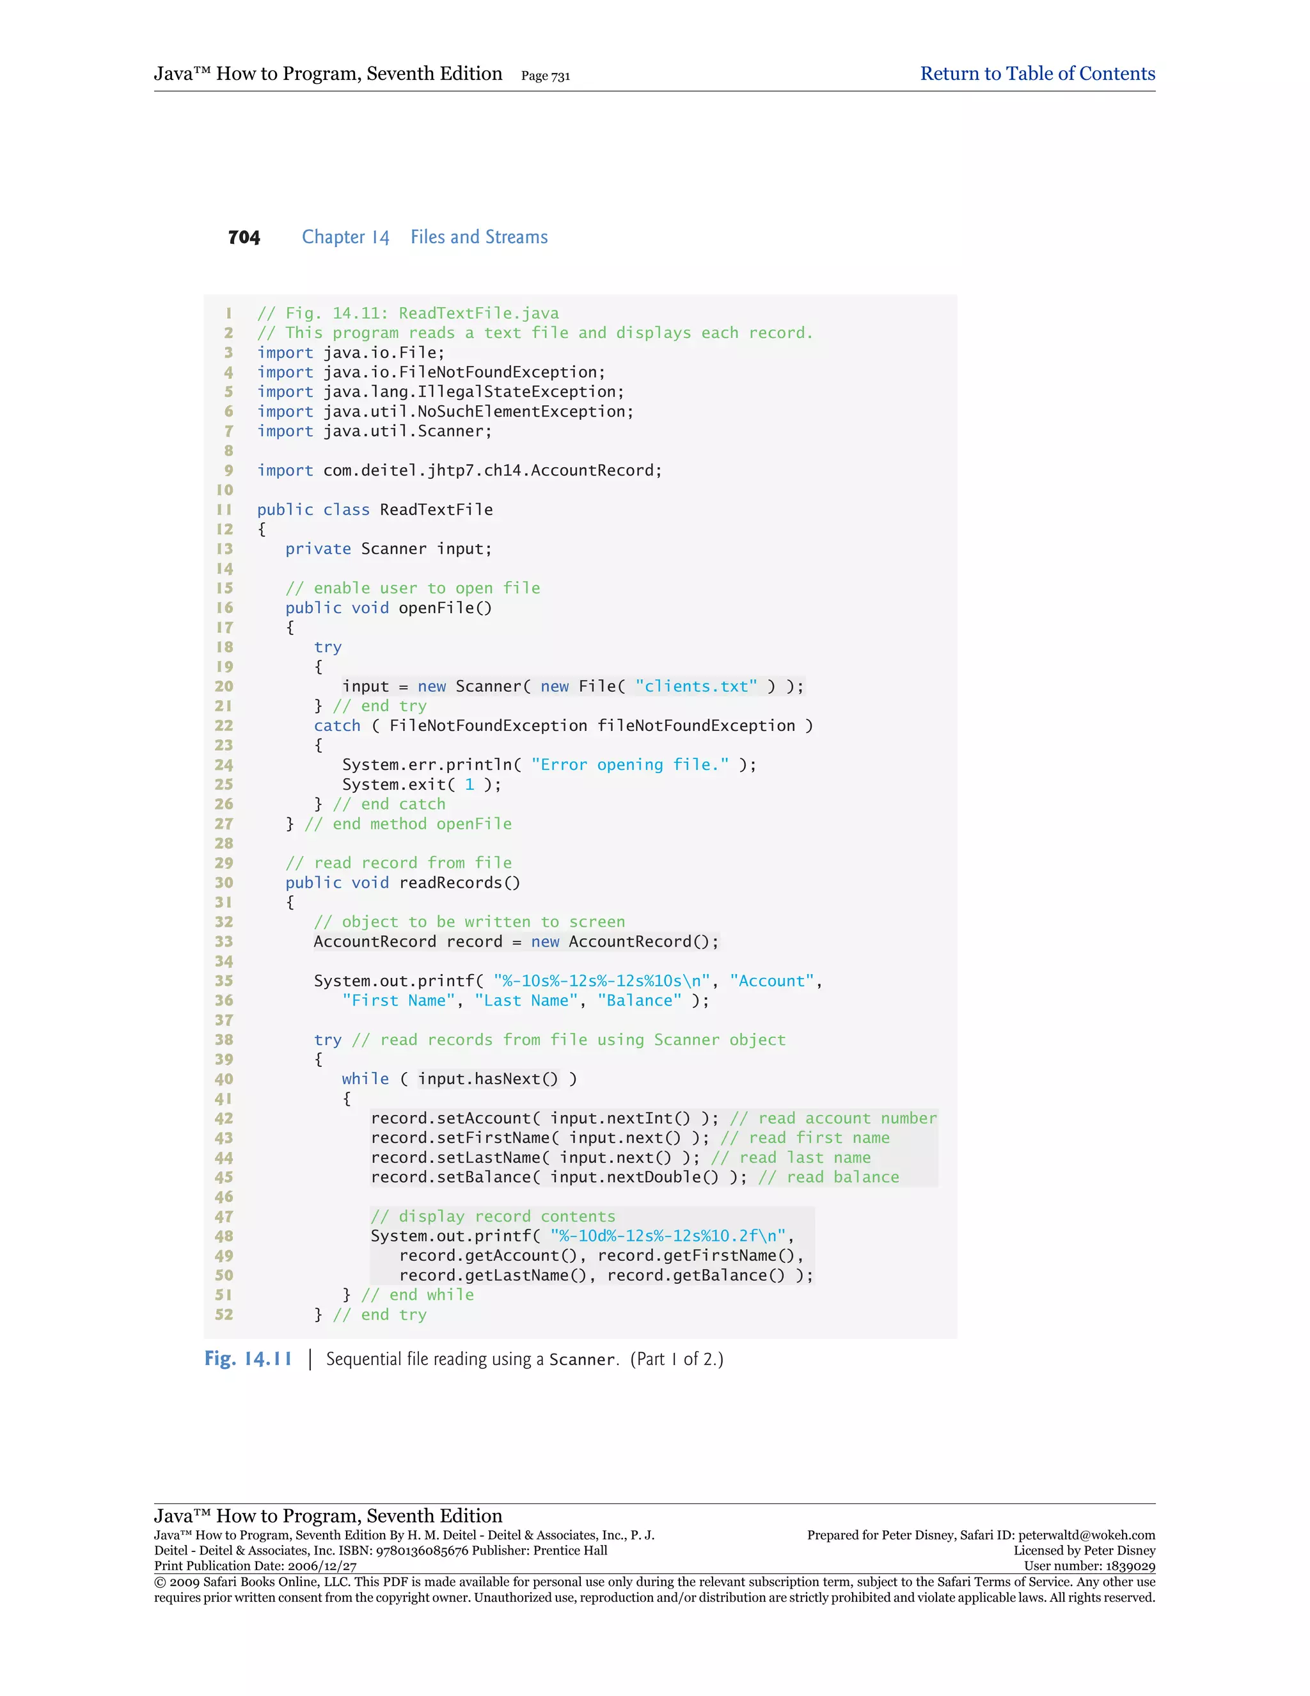Click the public class ReadTextFile declaration
This screenshot has width=1310, height=1696.
coord(375,510)
